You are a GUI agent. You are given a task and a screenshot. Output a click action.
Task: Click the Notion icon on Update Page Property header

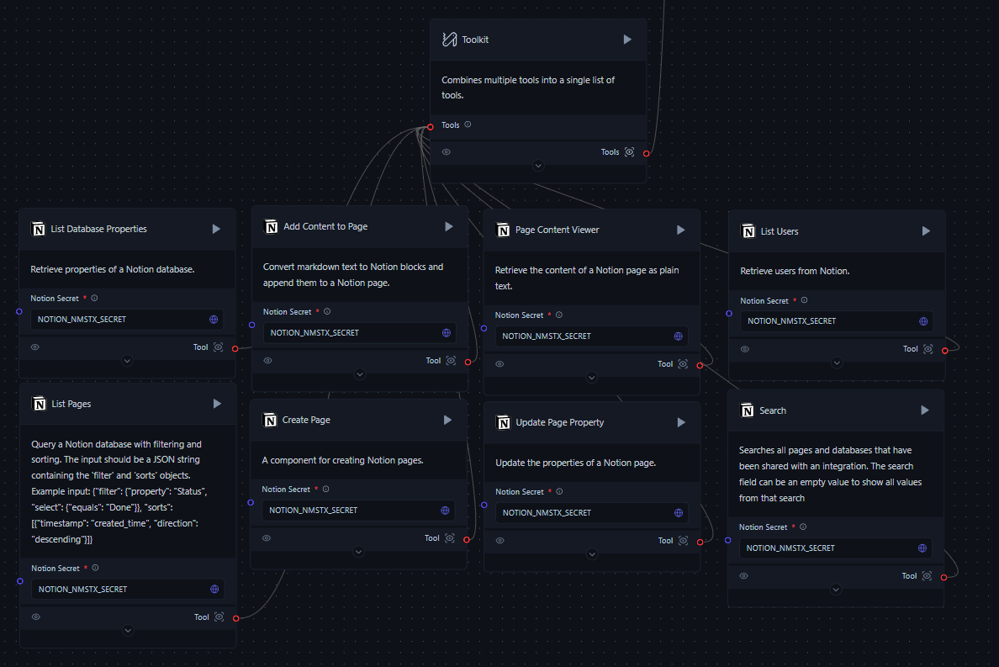503,421
